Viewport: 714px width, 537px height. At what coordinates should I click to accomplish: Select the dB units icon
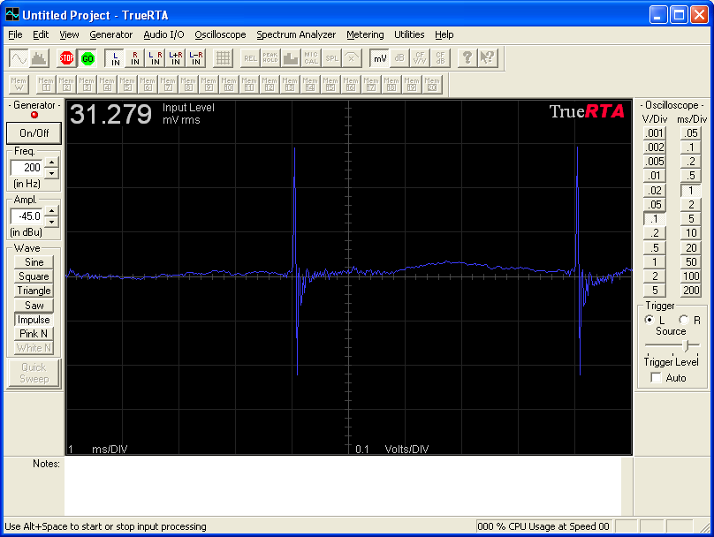[x=399, y=58]
